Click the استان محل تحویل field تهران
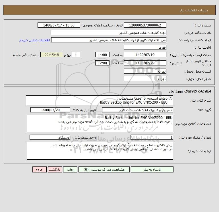The height and width of the screenshot is (212, 219). 145,71
